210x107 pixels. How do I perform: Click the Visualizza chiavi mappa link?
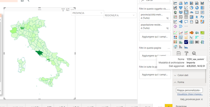[190, 94]
